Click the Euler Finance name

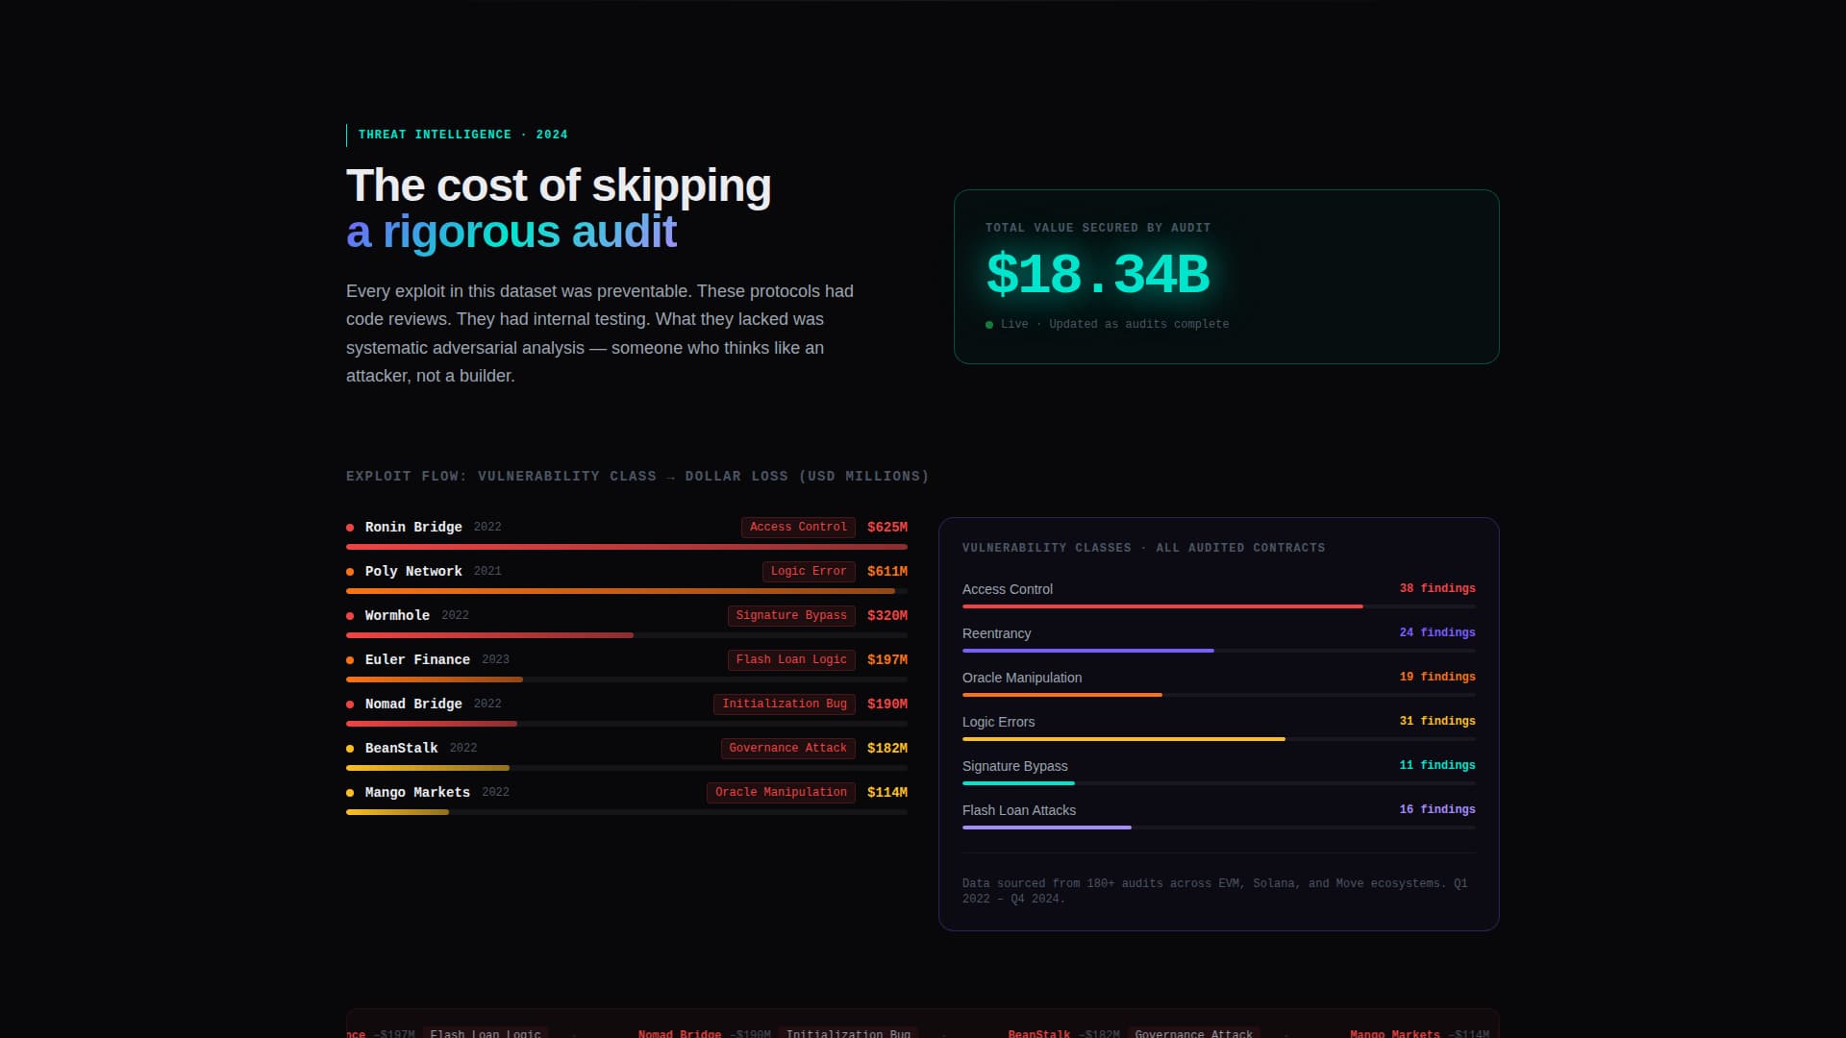pos(417,659)
